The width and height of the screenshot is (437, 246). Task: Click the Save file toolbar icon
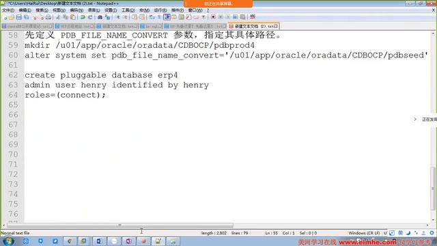[x=18, y=17]
